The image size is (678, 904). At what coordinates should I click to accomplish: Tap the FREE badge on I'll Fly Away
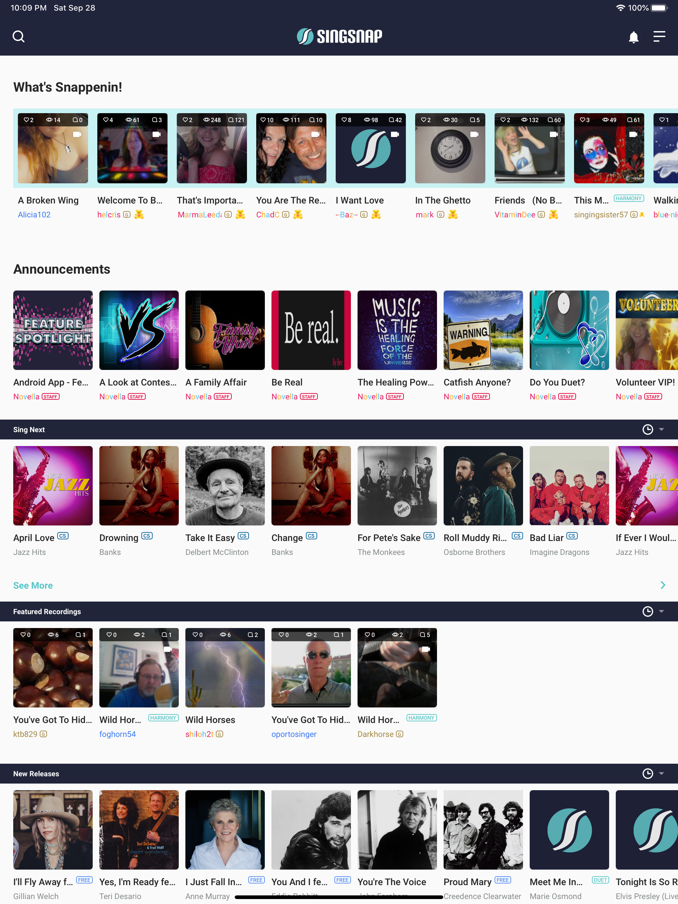click(x=84, y=880)
